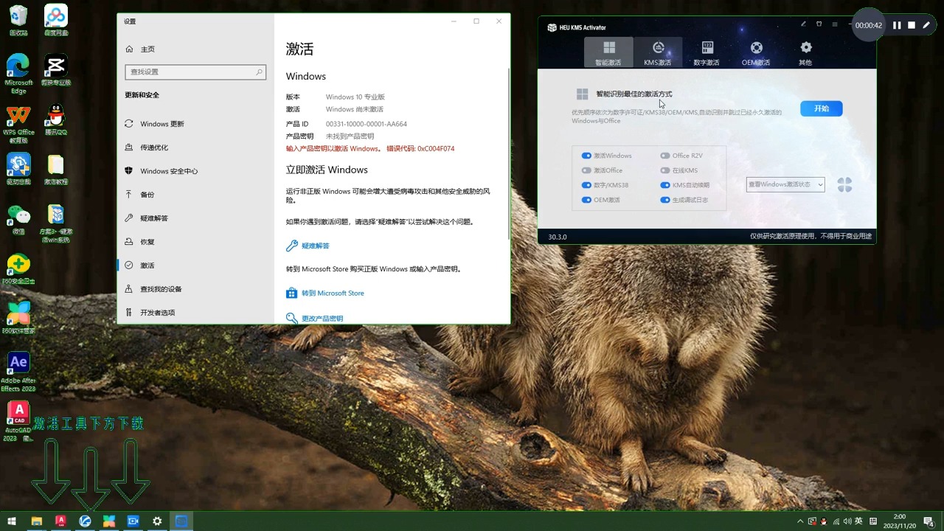This screenshot has width=944, height=531.
Task: Open the 驱动总裁 desktop icon
Action: click(x=18, y=170)
